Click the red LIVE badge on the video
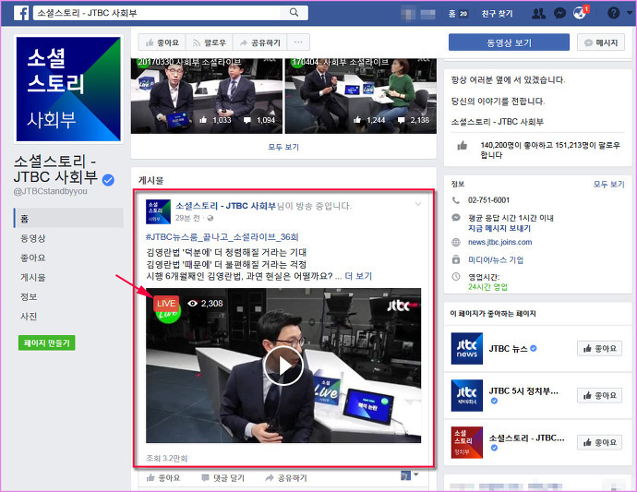The image size is (637, 492). (166, 304)
